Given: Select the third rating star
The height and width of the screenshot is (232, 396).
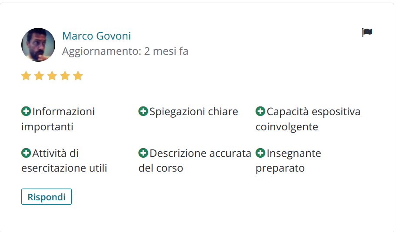Looking at the screenshot, I should coord(52,76).
